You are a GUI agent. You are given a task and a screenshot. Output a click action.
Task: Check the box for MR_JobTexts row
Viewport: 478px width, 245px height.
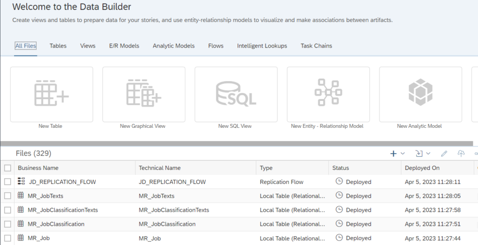[7, 196]
